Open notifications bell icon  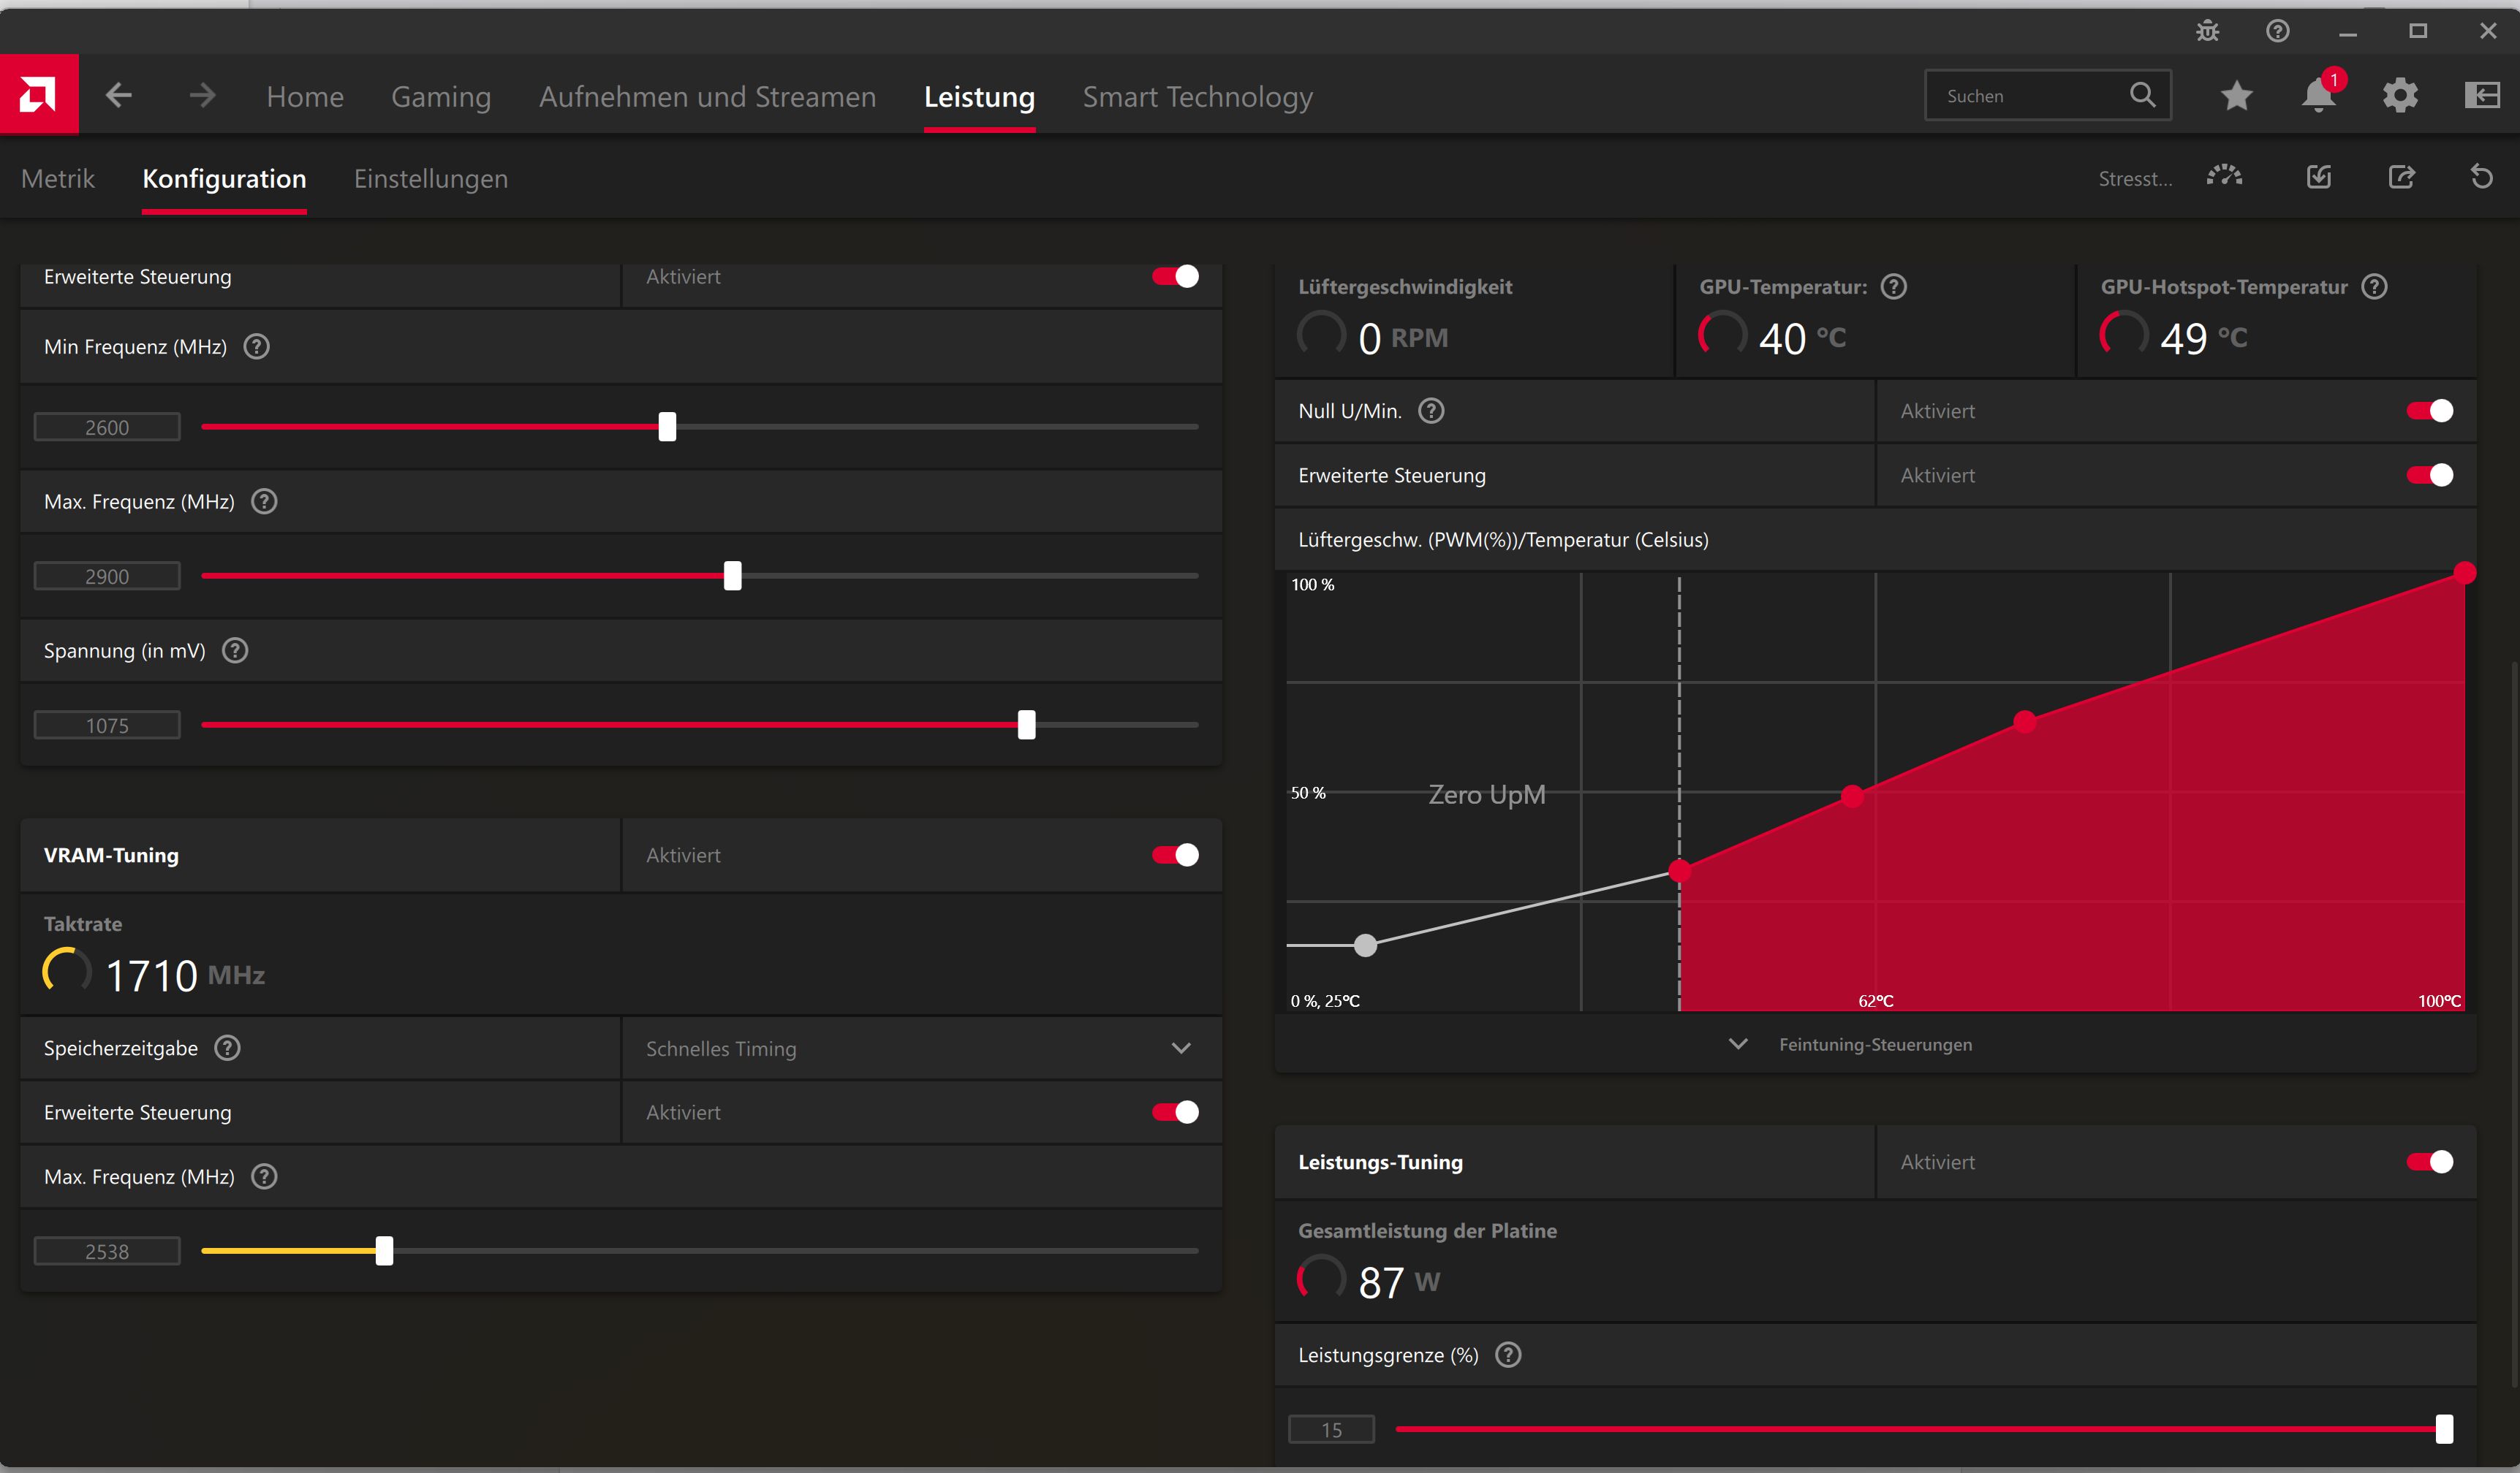coord(2318,96)
